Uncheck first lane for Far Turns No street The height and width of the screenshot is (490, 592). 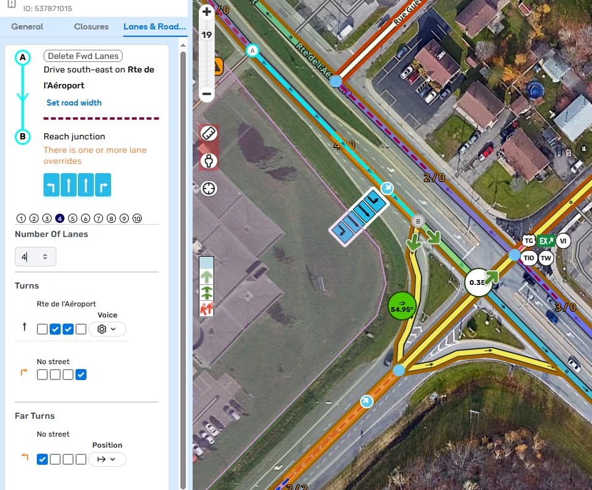click(x=42, y=459)
